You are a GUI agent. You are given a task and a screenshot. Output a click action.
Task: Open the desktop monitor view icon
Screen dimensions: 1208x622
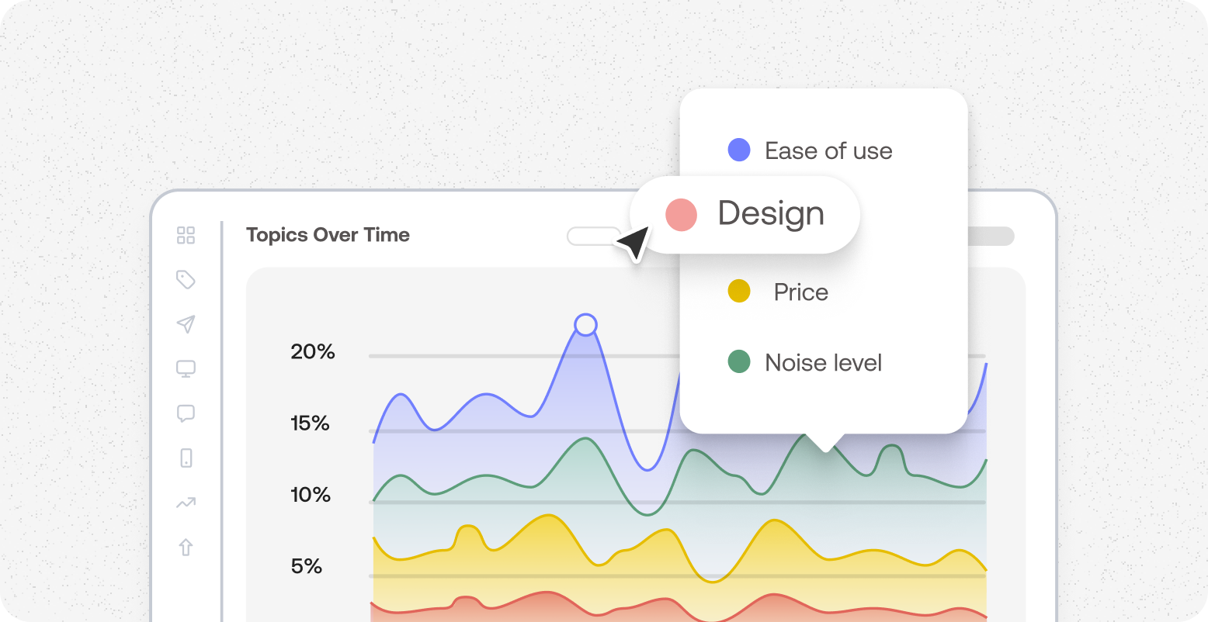coord(186,368)
